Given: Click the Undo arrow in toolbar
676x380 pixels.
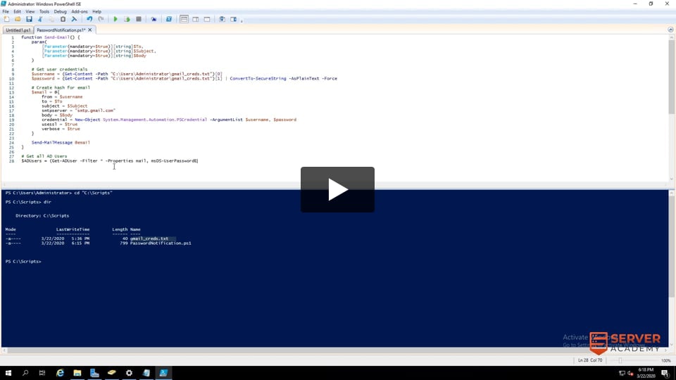Looking at the screenshot, I should pos(89,19).
